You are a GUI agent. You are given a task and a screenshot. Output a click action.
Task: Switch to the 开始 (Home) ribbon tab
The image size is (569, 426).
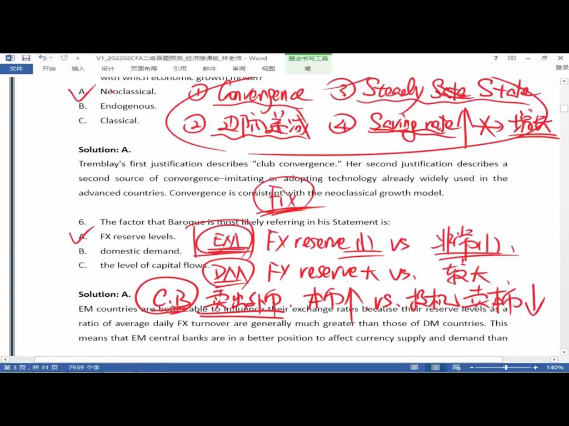pos(49,68)
